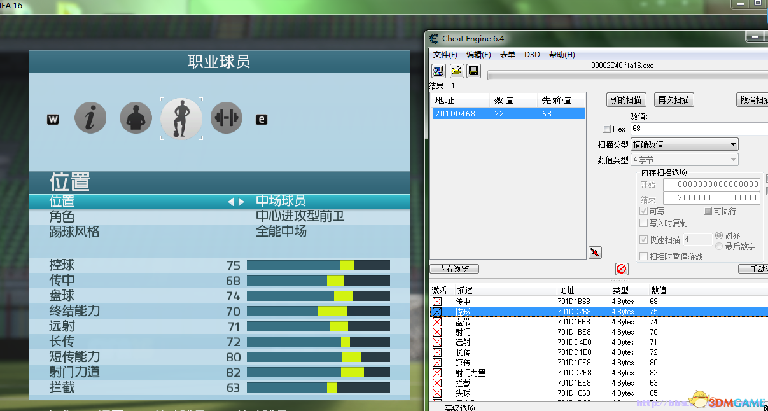Click the W key hint icon
Image resolution: width=768 pixels, height=411 pixels.
coord(53,119)
